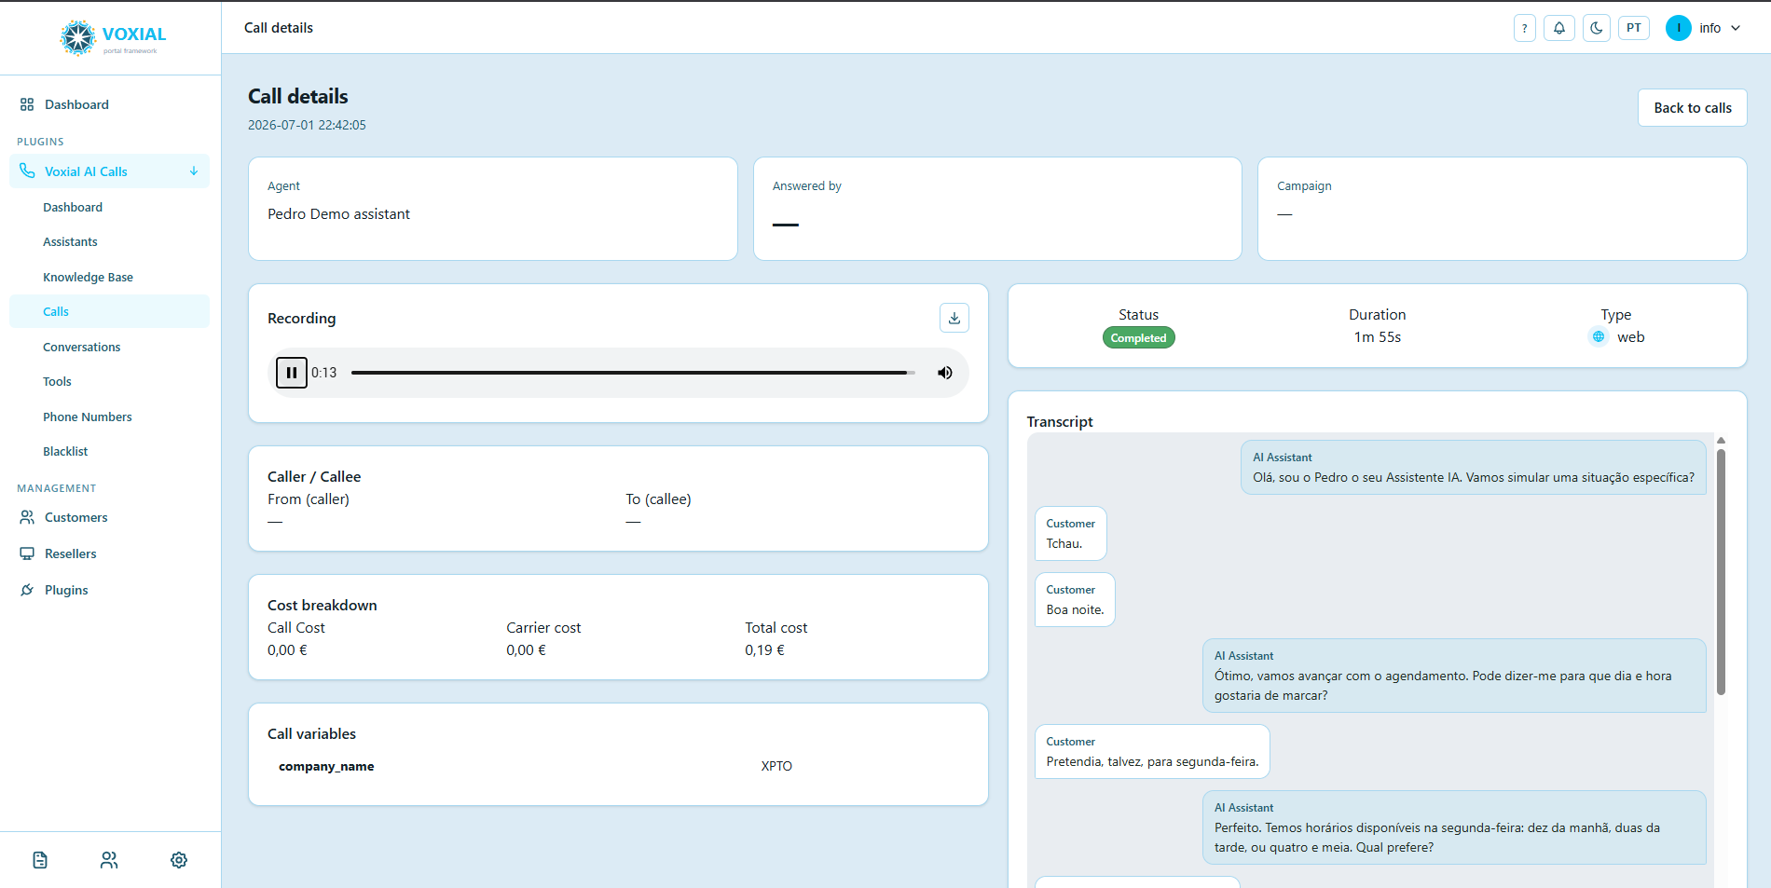Open the Blacklist page
Image resolution: width=1771 pixels, height=888 pixels.
click(x=110, y=451)
